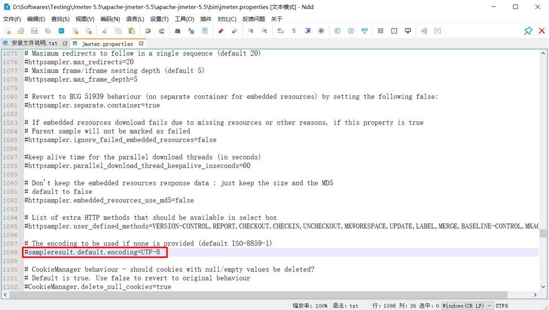Click the Copy toolbar icon
Viewport: 549px width, 310px height.
[x=119, y=31]
